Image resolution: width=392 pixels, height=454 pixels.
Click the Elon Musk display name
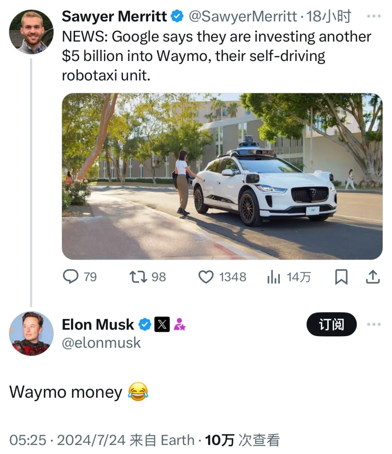point(98,324)
